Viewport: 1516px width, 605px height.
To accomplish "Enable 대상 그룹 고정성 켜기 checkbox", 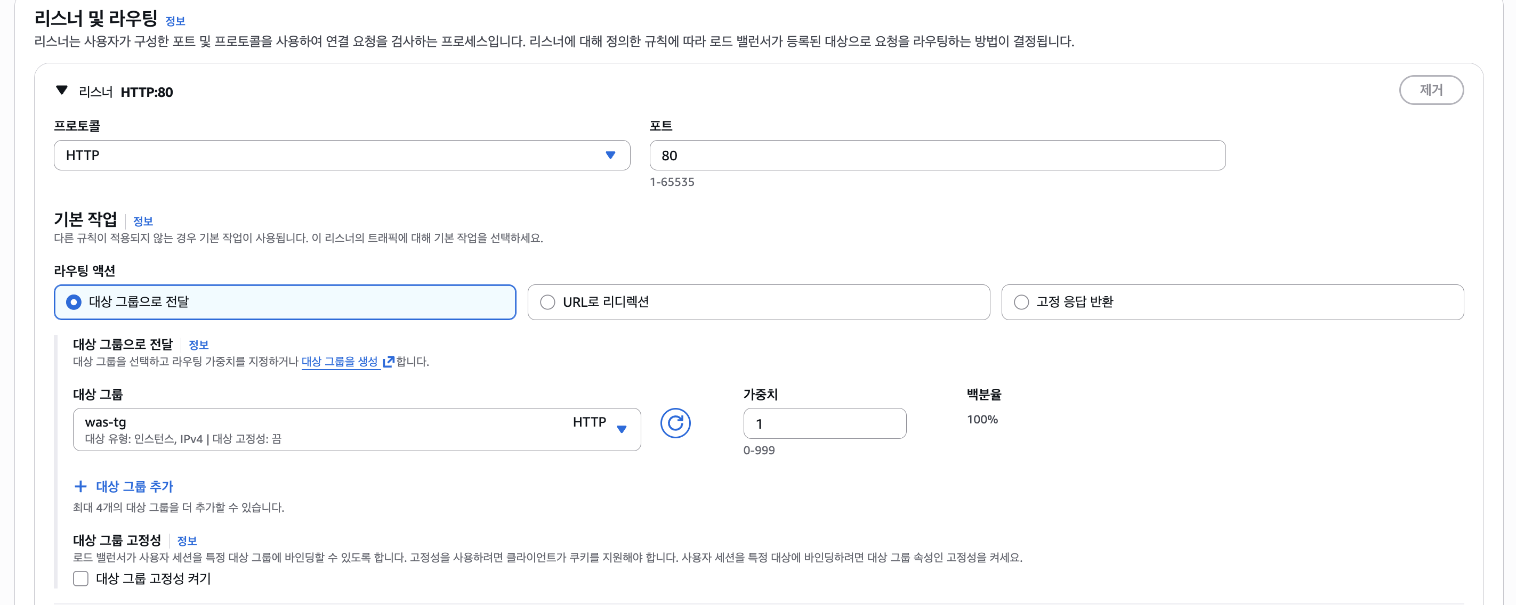I will click(80, 578).
